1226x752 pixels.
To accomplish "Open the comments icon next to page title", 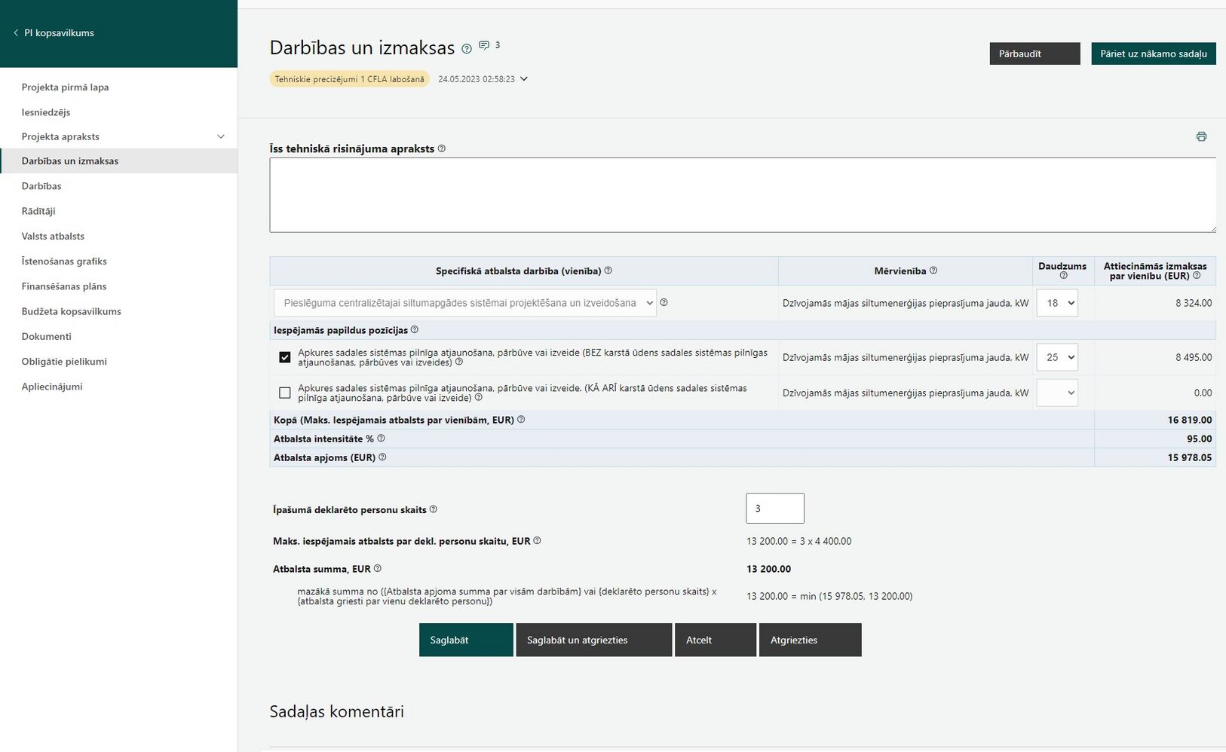I will point(484,45).
